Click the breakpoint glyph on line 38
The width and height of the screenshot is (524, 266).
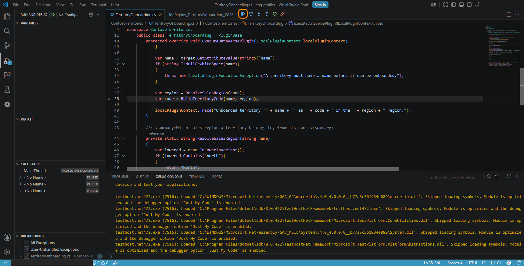click(109, 99)
